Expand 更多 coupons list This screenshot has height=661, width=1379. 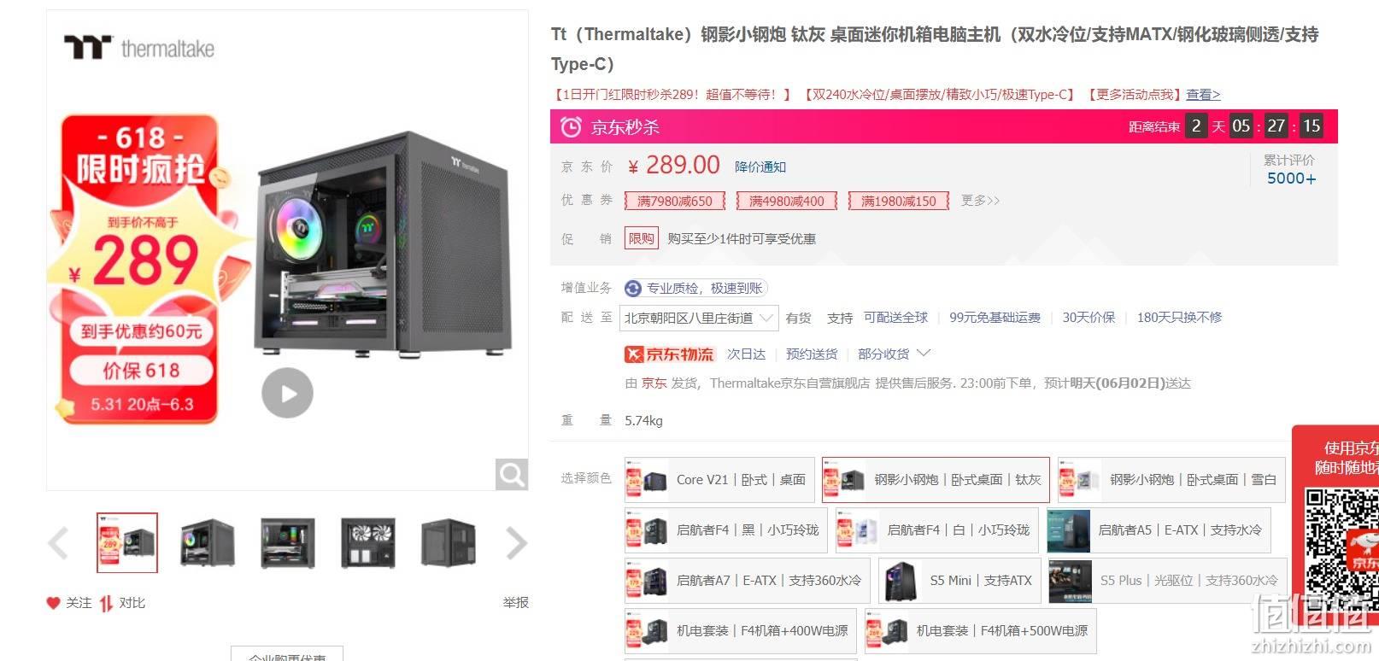coord(980,201)
